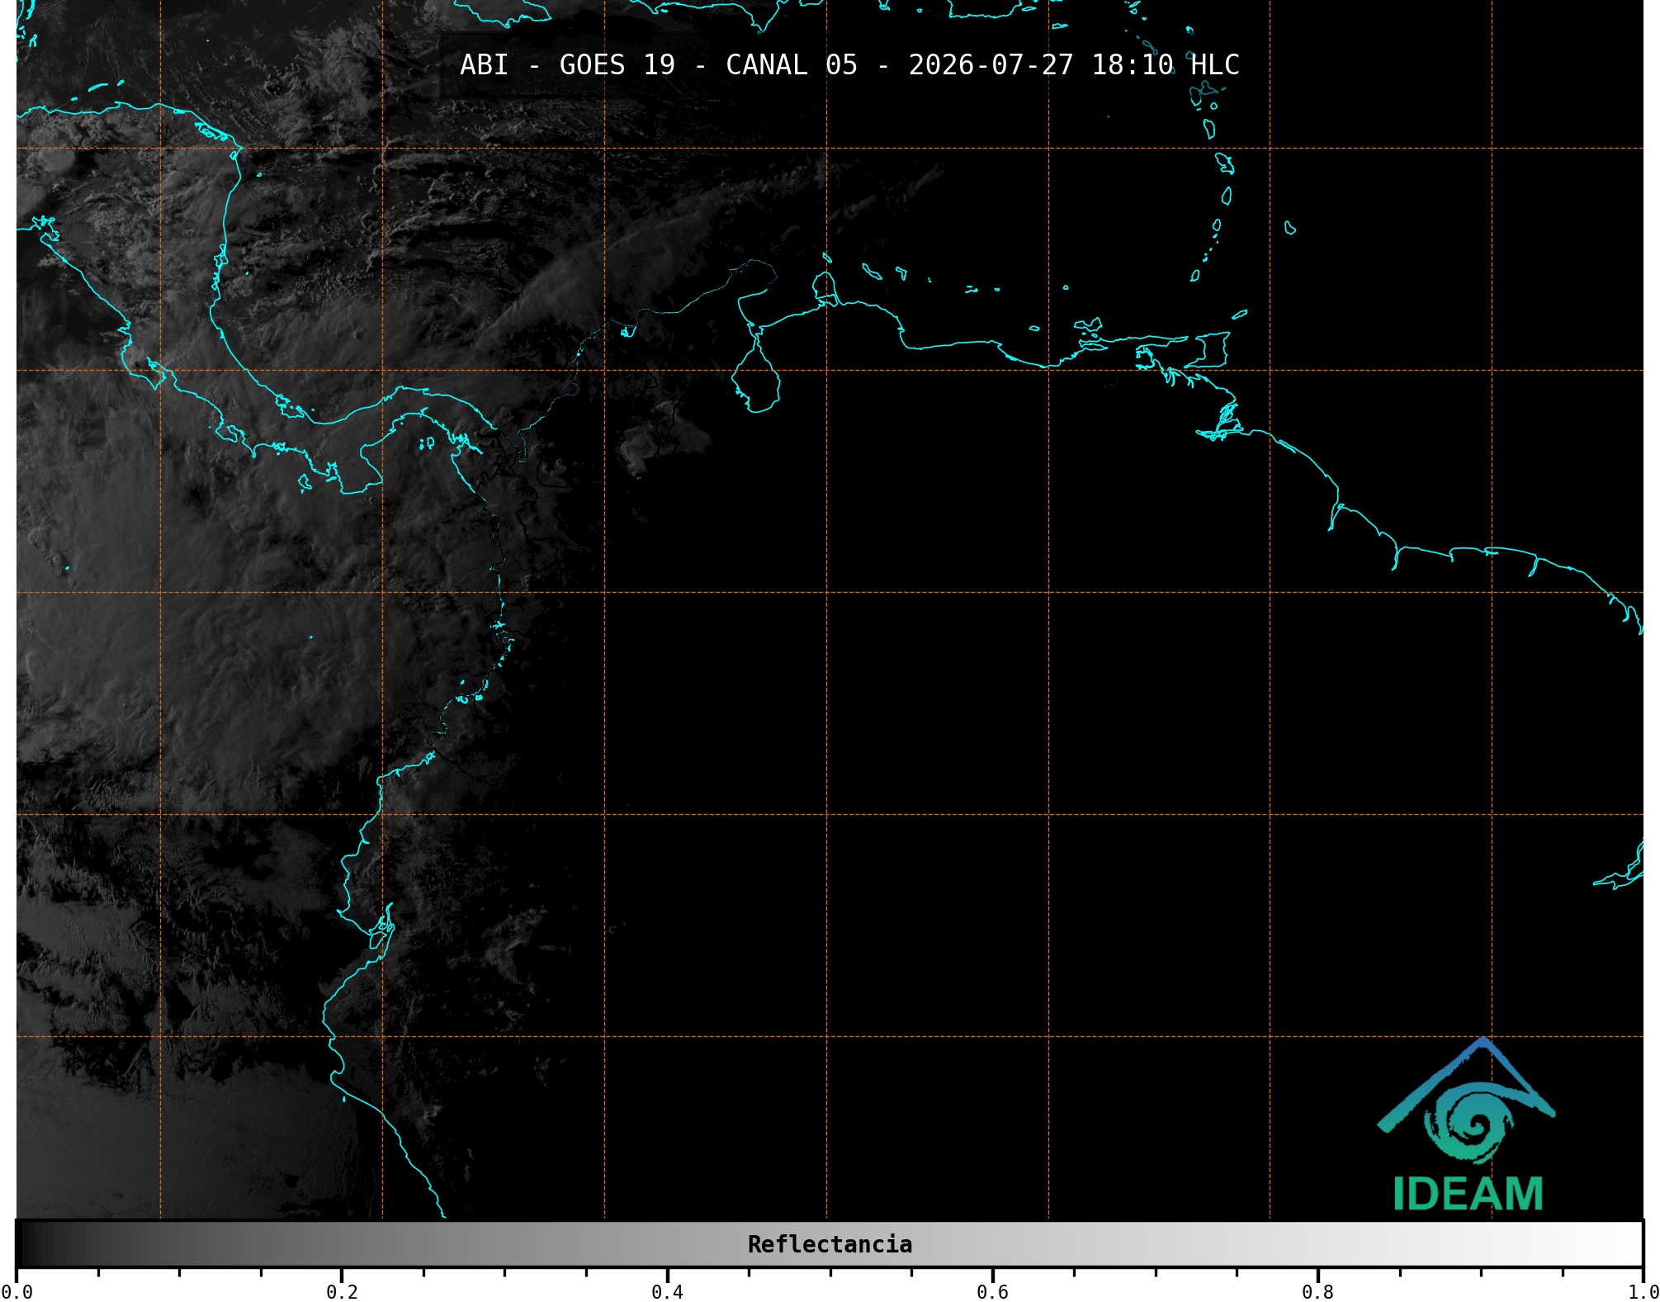Click the 0.4 colorbar tick label
Image resolution: width=1660 pixels, height=1302 pixels.
coord(667,1292)
